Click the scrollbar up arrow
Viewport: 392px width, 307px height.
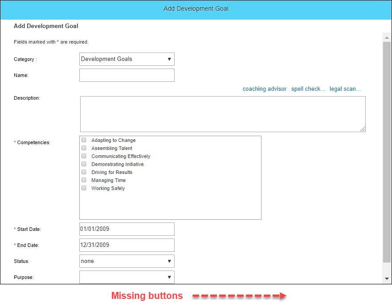point(387,38)
